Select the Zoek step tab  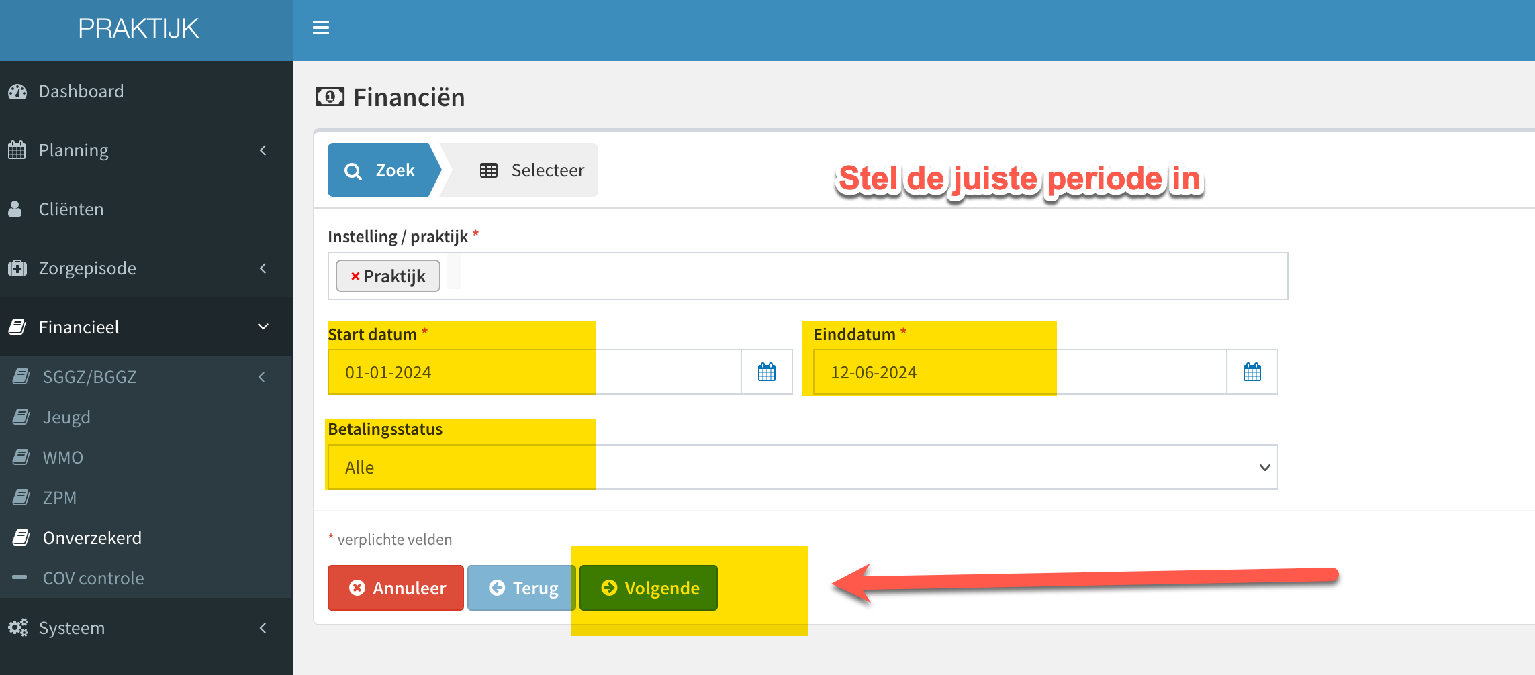pyautogui.click(x=380, y=170)
